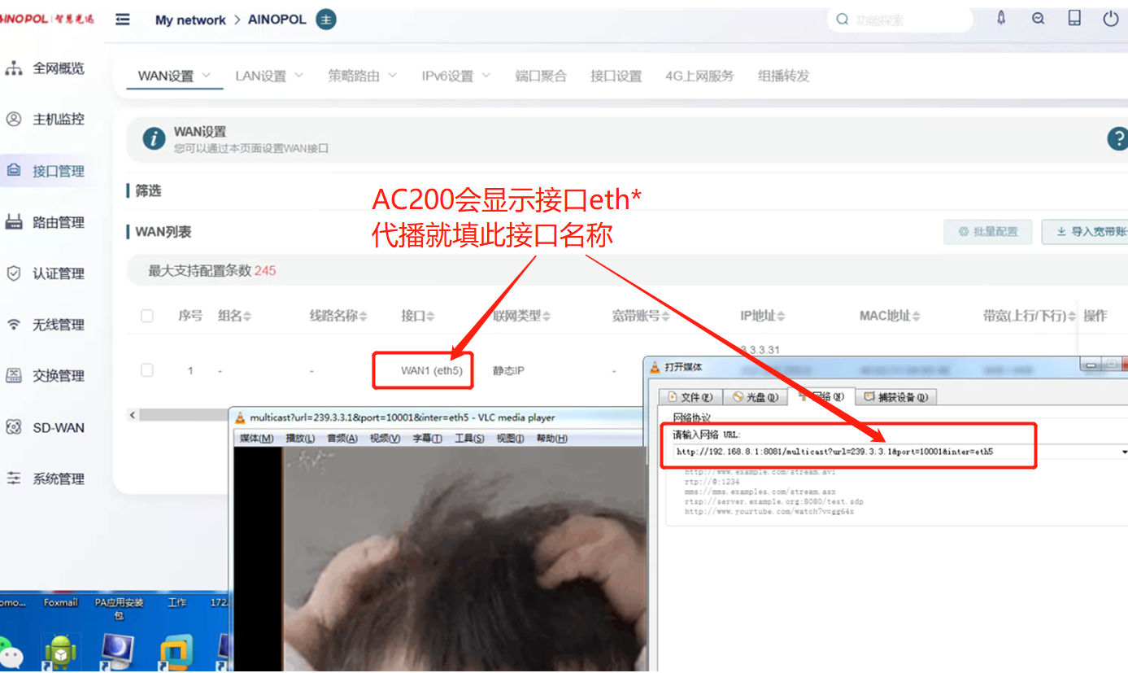Open the 媒体(M) menu in VLC
This screenshot has height=673, width=1128.
[255, 439]
